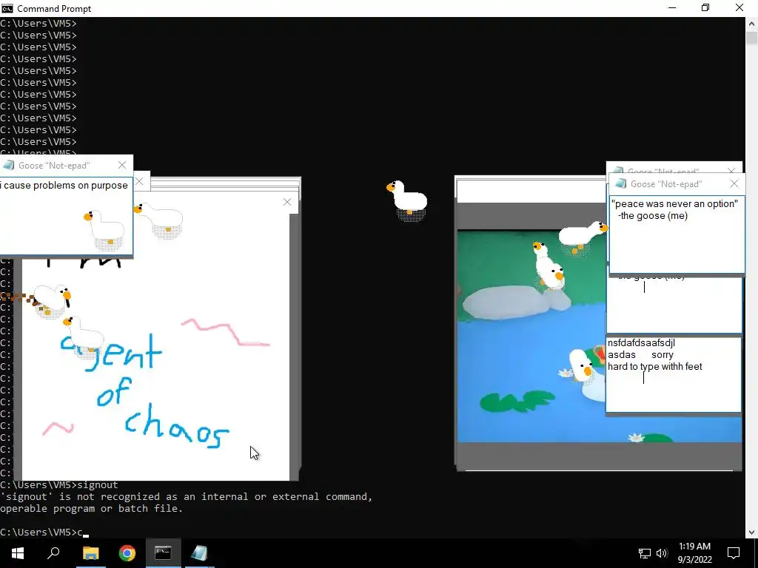Viewport: 758px width, 568px height.
Task: Click in the 'hard to type withh feet' note
Action: tap(674, 374)
